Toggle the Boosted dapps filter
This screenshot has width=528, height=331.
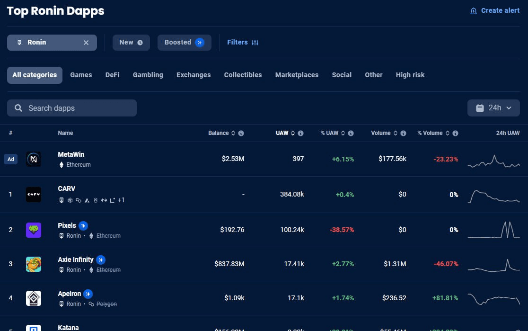(184, 43)
